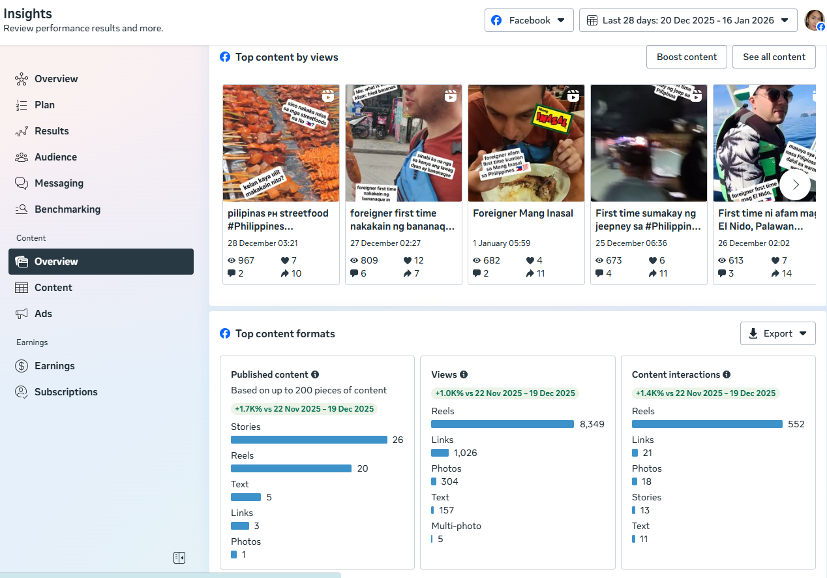Click the Boost content button
827x578 pixels.
(687, 57)
